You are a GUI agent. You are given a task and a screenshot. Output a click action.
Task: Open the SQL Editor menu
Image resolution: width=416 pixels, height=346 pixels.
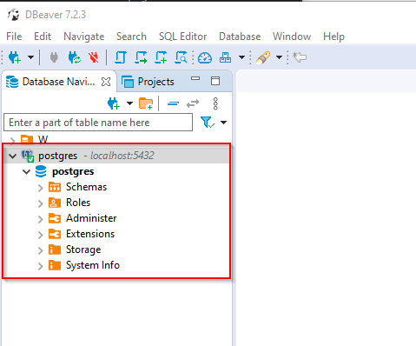coord(182,37)
